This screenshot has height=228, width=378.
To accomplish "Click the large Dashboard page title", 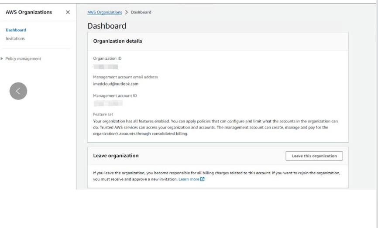I will pos(107,26).
